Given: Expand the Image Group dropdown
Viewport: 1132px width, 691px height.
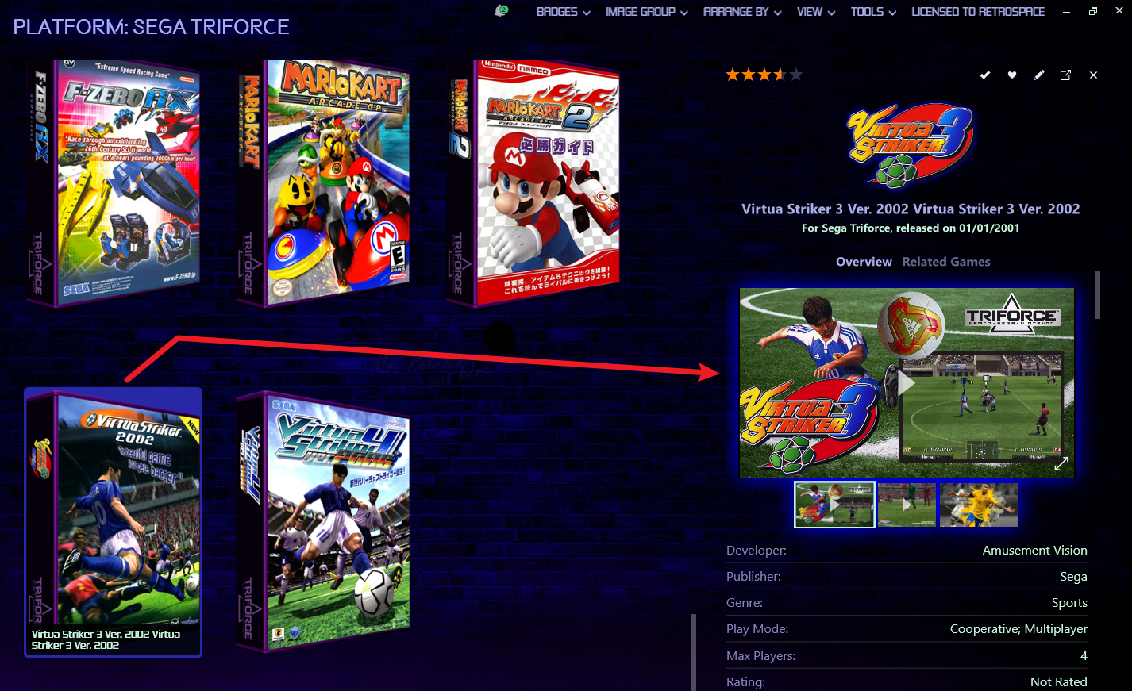Looking at the screenshot, I should [646, 12].
